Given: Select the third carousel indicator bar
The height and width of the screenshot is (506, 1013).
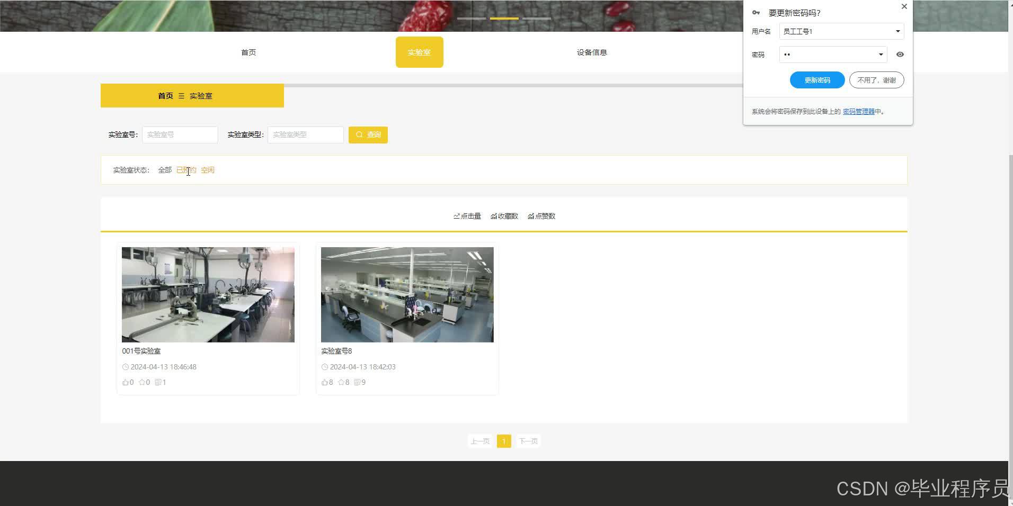Looking at the screenshot, I should pos(537,19).
